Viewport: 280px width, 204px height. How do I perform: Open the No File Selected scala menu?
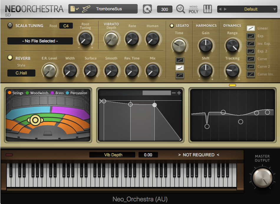[40, 41]
